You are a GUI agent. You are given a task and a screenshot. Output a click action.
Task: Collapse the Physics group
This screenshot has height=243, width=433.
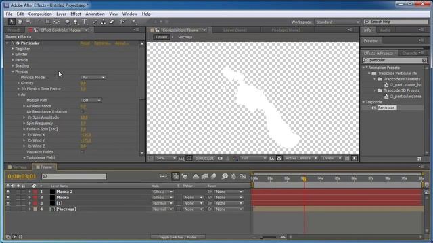(x=13, y=72)
